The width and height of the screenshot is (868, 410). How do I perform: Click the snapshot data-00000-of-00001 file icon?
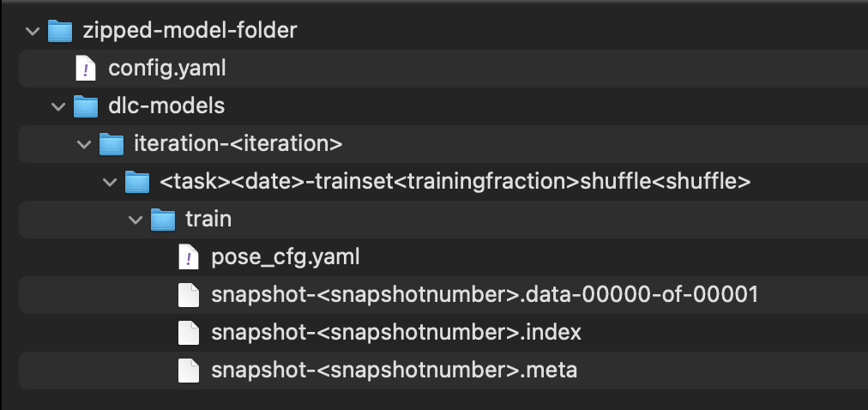pyautogui.click(x=189, y=295)
